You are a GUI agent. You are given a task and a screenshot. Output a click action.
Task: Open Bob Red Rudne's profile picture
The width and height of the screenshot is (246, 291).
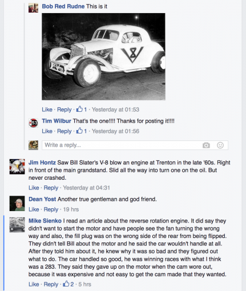[x=33, y=7]
